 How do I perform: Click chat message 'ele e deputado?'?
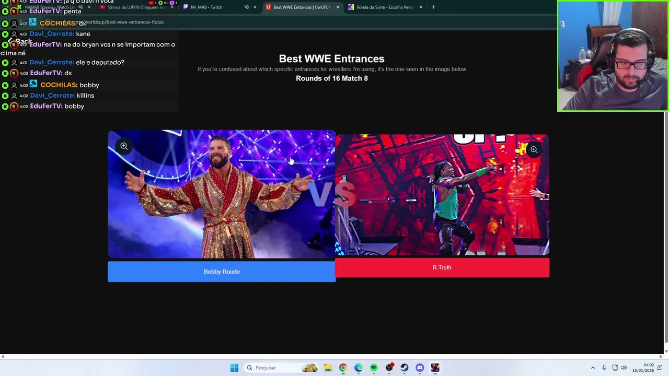[x=101, y=62]
